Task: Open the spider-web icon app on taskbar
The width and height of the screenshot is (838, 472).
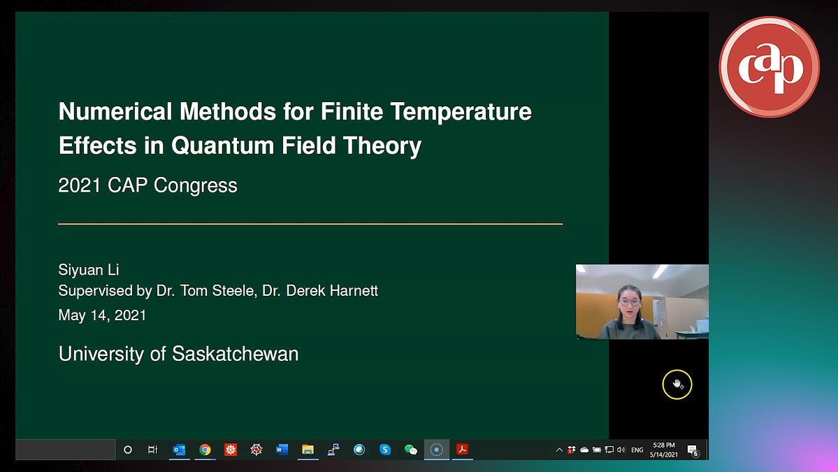Action: (257, 450)
